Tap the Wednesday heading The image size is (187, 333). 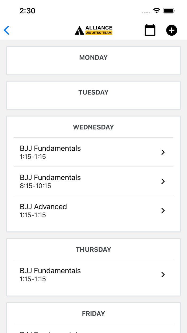[93, 127]
